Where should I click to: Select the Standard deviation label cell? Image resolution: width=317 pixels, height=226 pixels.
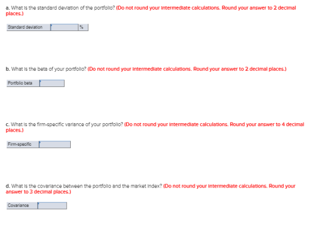coord(28,27)
